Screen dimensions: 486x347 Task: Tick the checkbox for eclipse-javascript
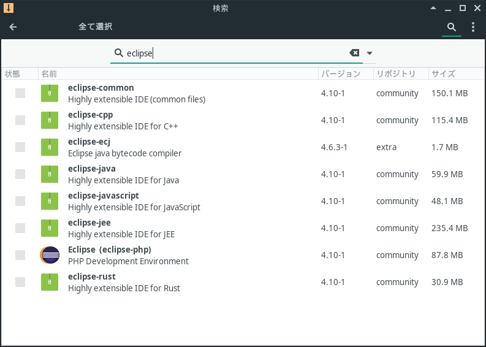tap(20, 201)
